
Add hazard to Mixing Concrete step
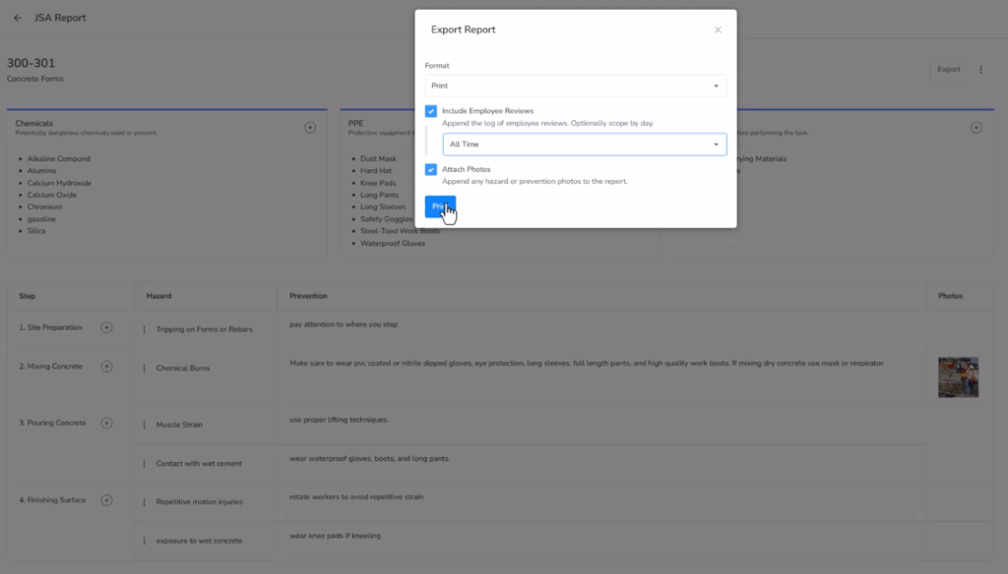106,367
